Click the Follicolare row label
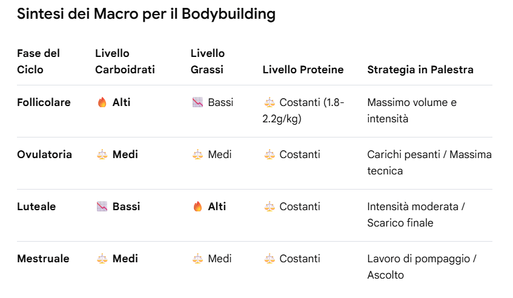The height and width of the screenshot is (298, 513). coord(44,102)
